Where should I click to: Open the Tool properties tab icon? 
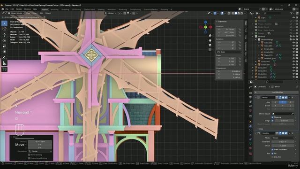(250, 87)
